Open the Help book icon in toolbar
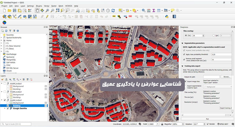This screenshot has width=235, height=127. coord(174,16)
